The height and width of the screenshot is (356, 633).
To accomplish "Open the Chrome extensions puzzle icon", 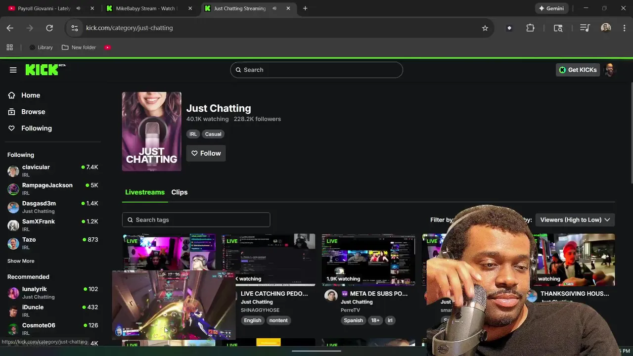I will coord(531,28).
